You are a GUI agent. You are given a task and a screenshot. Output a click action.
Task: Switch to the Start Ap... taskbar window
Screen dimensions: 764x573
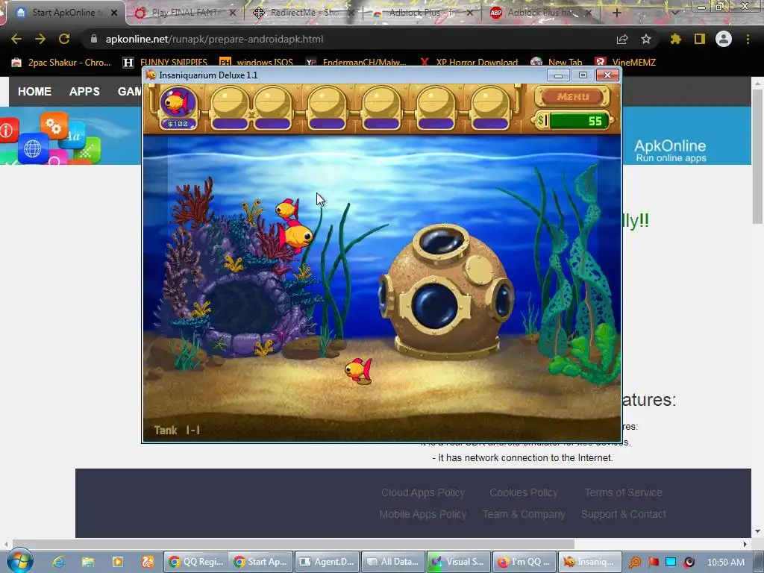pyautogui.click(x=260, y=562)
